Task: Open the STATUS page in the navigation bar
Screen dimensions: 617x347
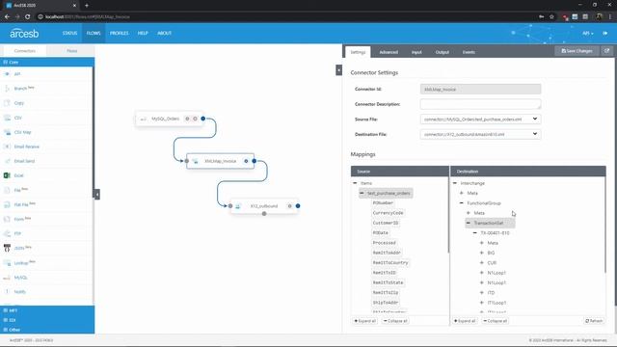Action: click(x=69, y=33)
